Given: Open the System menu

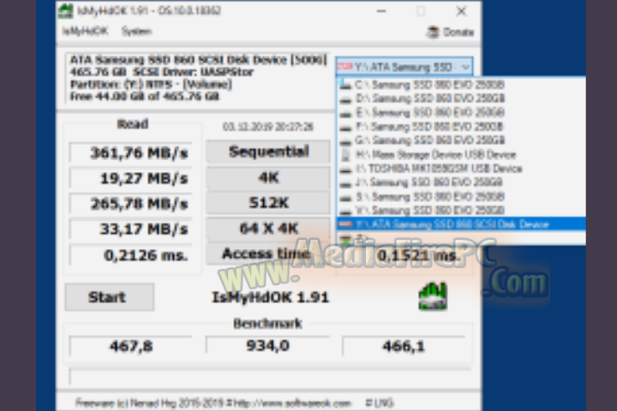Looking at the screenshot, I should pyautogui.click(x=136, y=31).
